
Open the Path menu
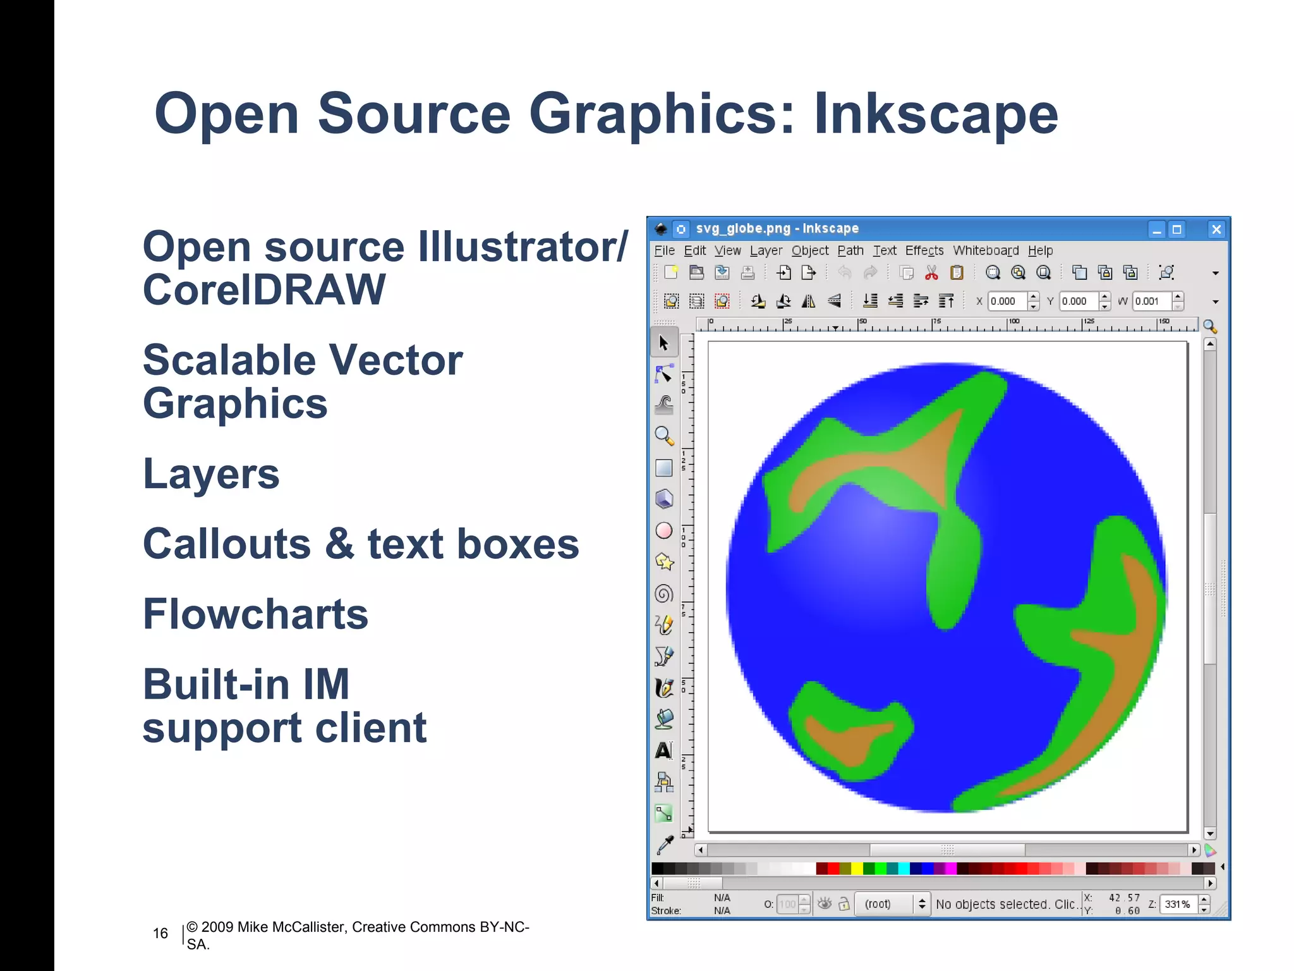850,250
